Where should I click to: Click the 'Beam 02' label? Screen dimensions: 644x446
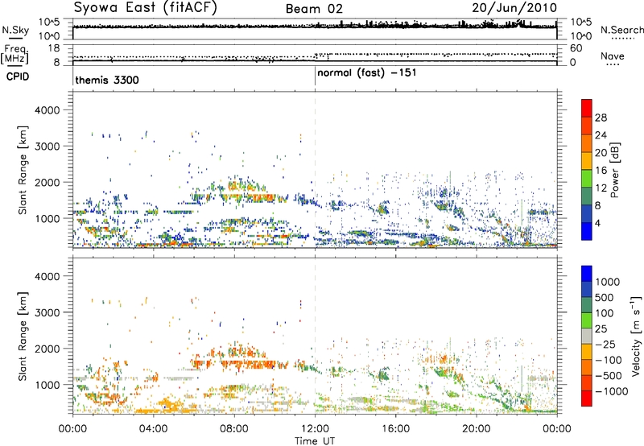314,9
